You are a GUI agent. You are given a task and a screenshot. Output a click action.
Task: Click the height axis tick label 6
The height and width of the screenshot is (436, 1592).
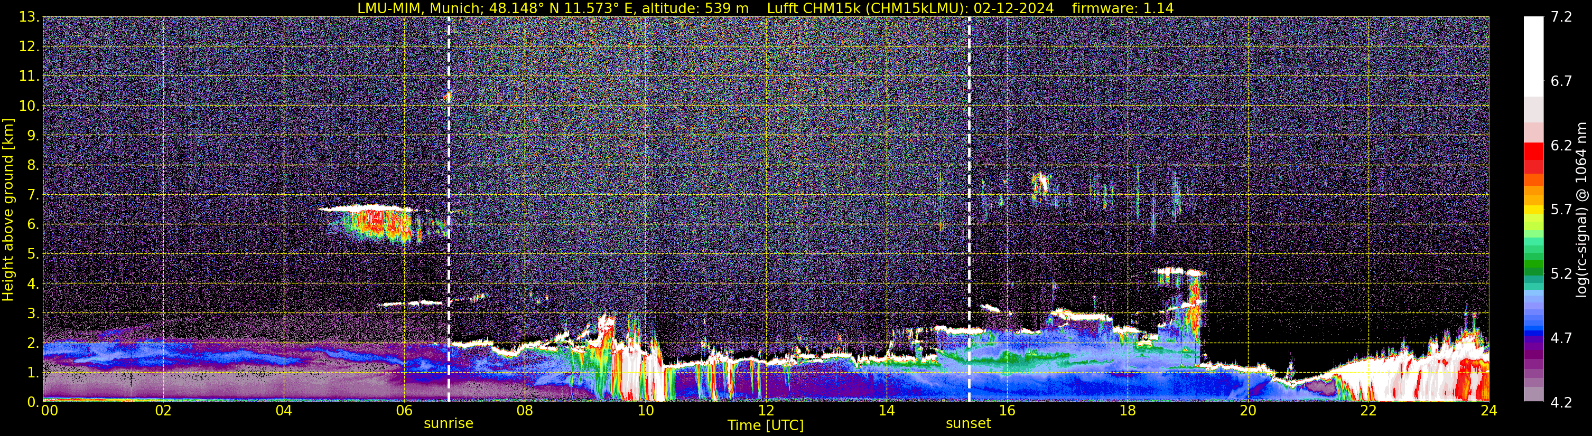tap(33, 225)
